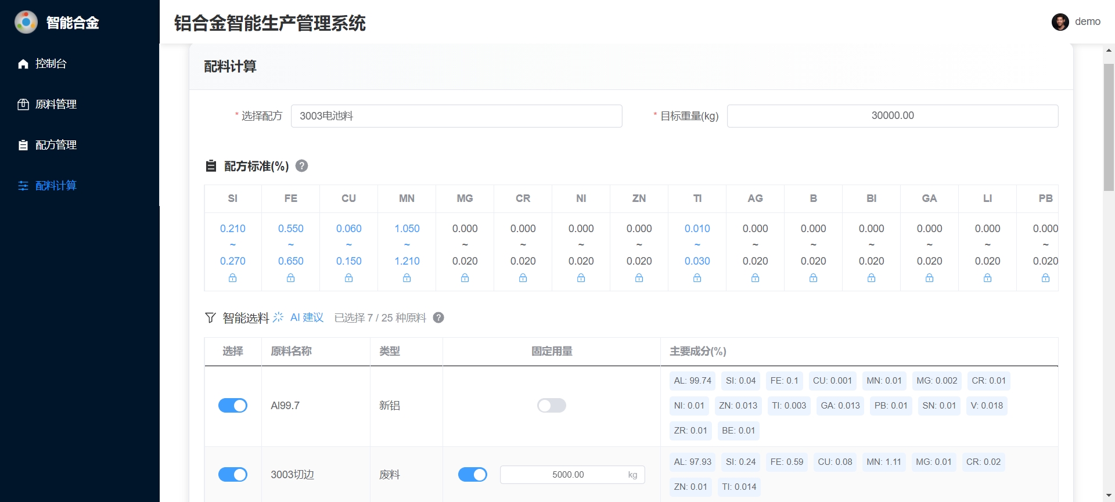The height and width of the screenshot is (502, 1115).
Task: Click the lock icon under CR column
Action: [523, 278]
